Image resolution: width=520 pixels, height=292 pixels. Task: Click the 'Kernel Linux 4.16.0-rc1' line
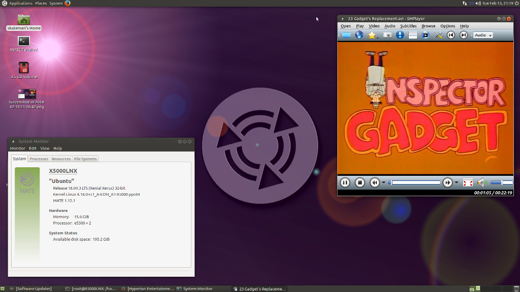[96, 194]
